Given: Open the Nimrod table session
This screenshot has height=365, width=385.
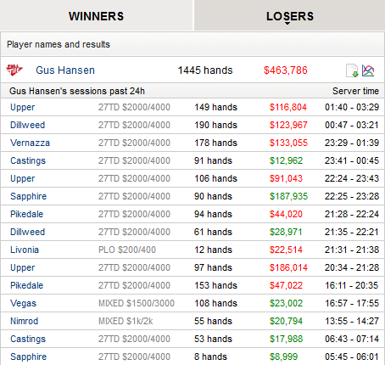Looking at the screenshot, I should (x=25, y=321).
